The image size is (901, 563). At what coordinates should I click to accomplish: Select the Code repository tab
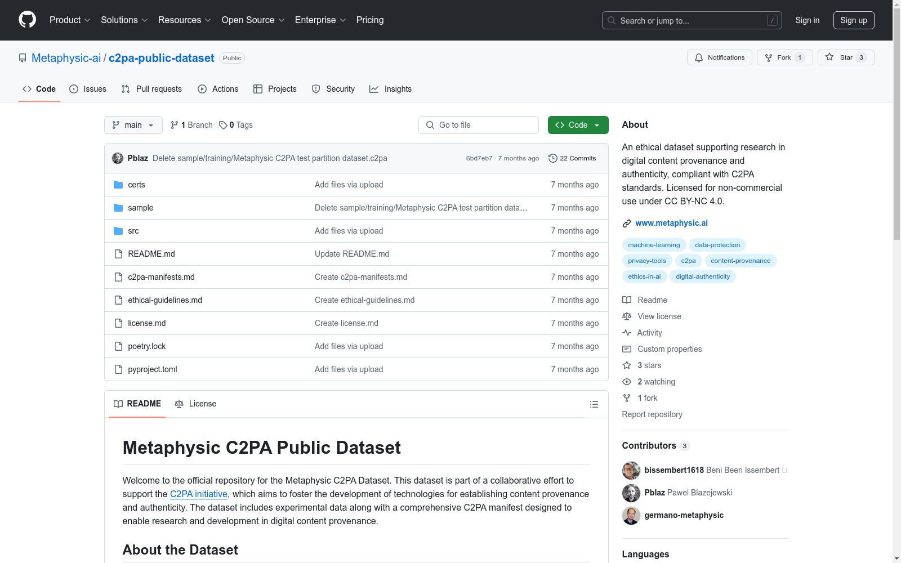tap(39, 89)
